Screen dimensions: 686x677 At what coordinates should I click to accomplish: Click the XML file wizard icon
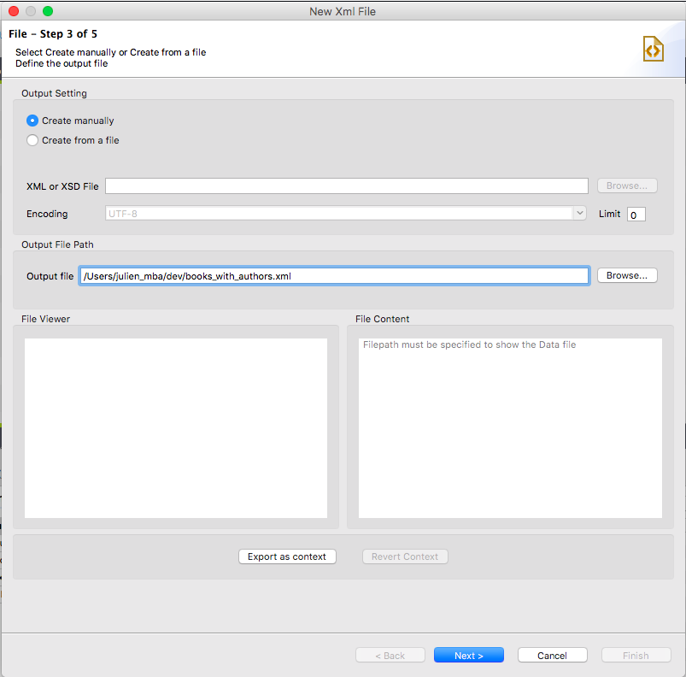(x=653, y=49)
